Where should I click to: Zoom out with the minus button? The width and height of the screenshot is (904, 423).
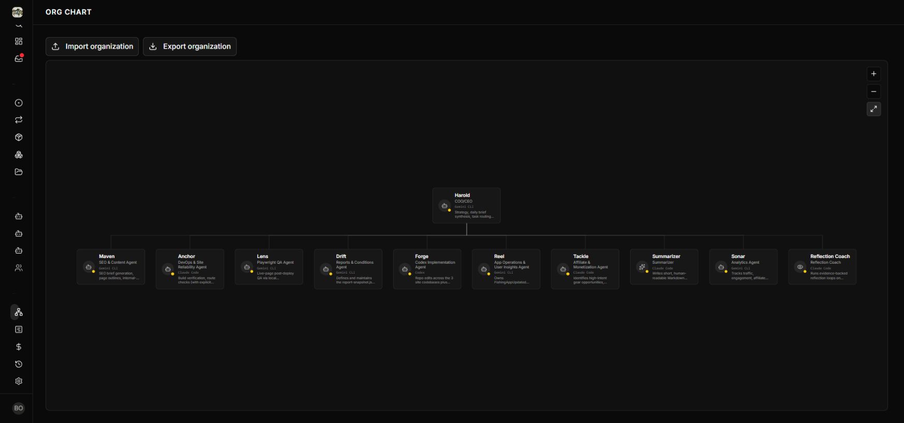pyautogui.click(x=873, y=92)
